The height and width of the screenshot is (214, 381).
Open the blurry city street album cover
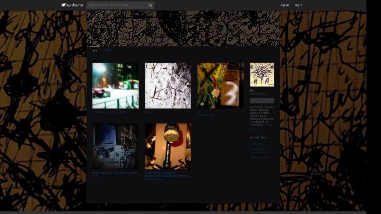click(x=115, y=86)
